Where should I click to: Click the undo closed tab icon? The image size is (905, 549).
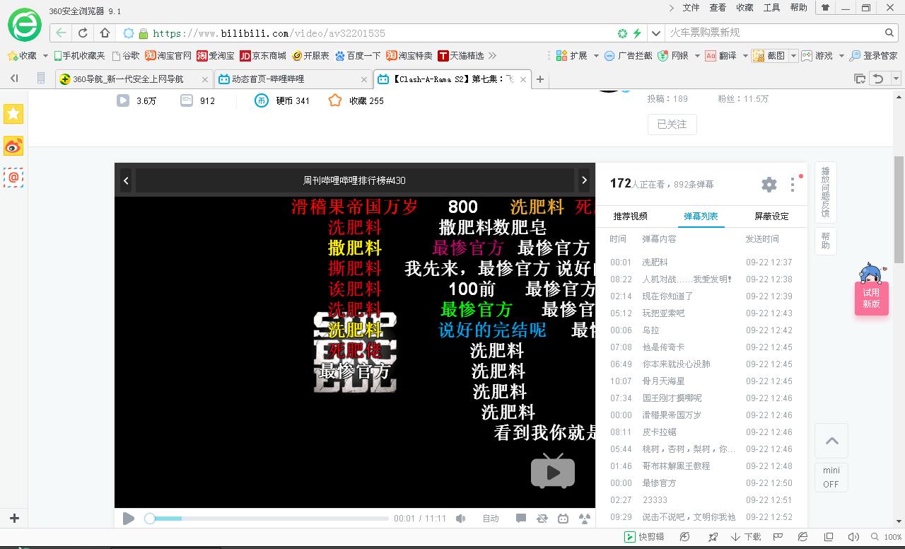point(878,79)
